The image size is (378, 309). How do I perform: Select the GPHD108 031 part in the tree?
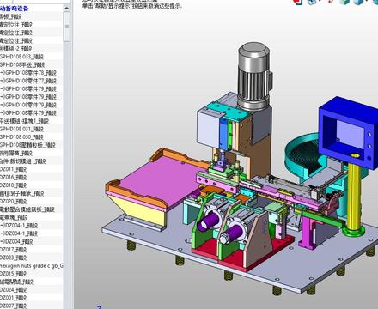(21, 129)
